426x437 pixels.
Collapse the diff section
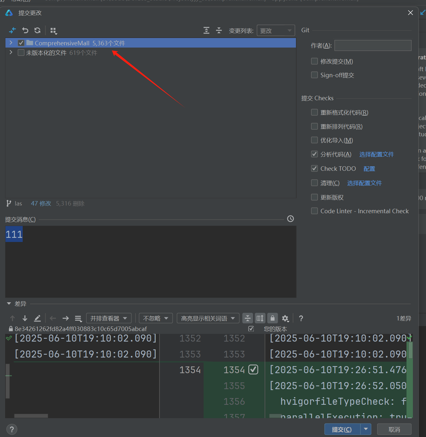tap(9, 304)
